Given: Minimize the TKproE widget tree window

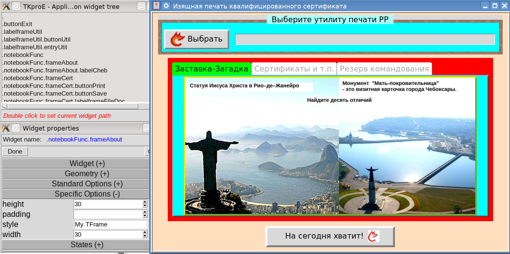Looking at the screenshot, I should click(x=141, y=6).
